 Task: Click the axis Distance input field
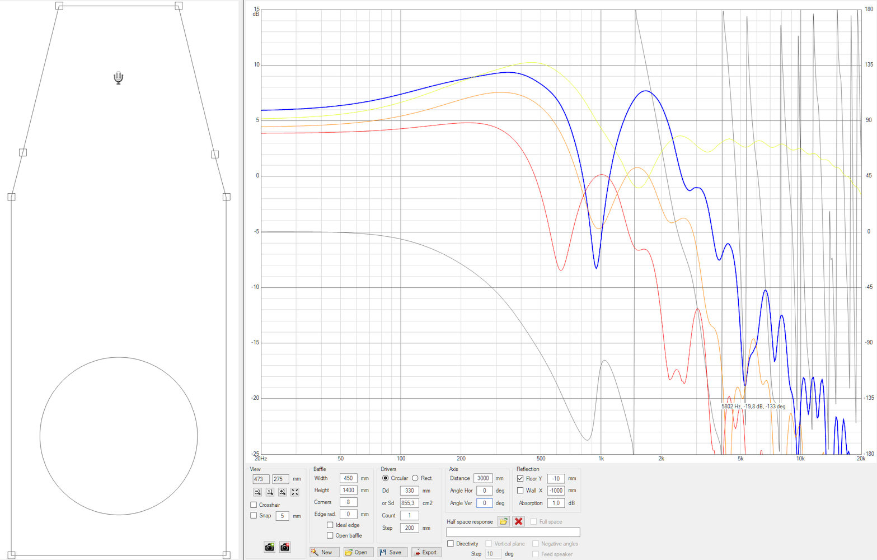click(x=482, y=478)
